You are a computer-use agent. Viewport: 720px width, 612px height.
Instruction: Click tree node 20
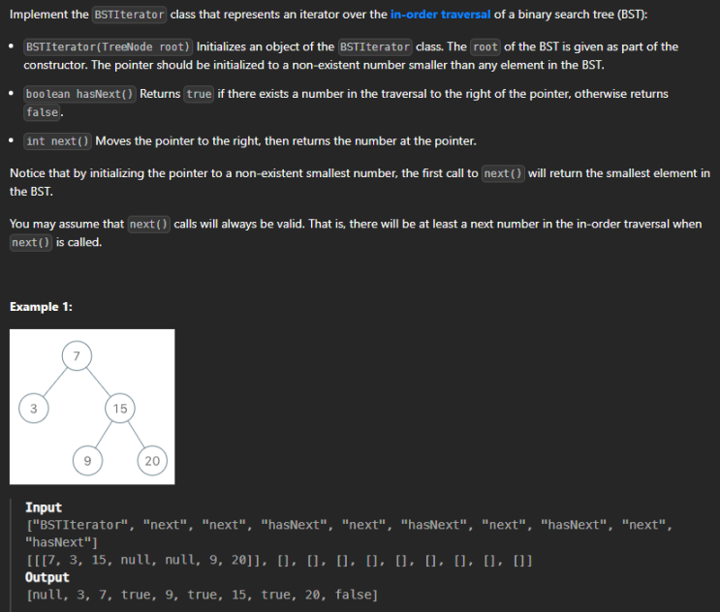click(152, 460)
